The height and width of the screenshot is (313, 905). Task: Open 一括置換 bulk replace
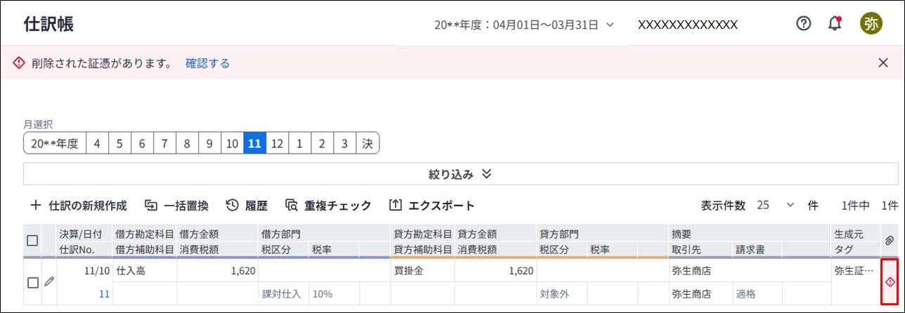(x=176, y=206)
